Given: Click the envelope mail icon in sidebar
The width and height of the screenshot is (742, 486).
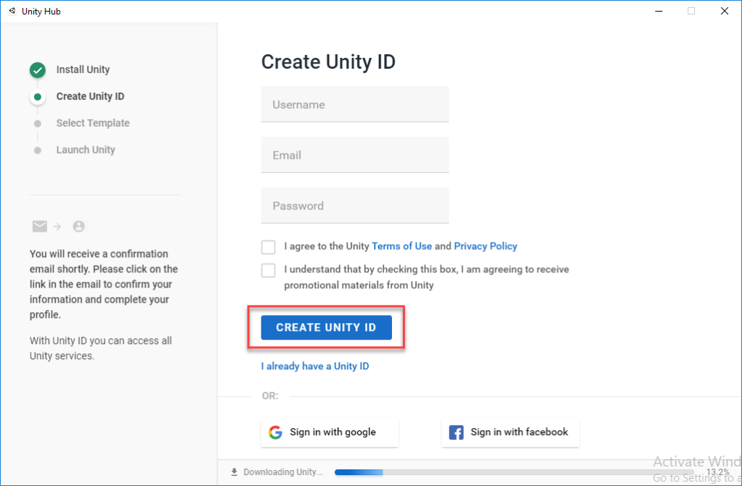Looking at the screenshot, I should pos(39,227).
